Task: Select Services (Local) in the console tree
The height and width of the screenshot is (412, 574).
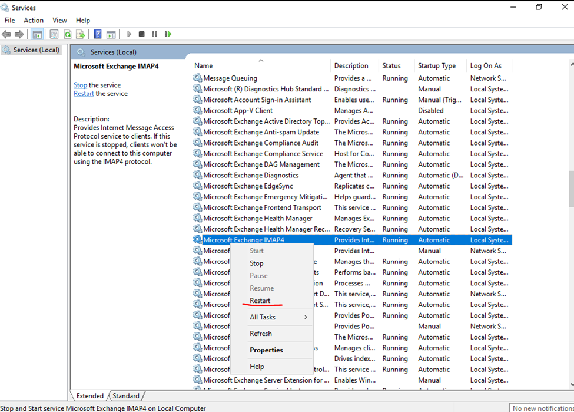Action: [x=36, y=50]
